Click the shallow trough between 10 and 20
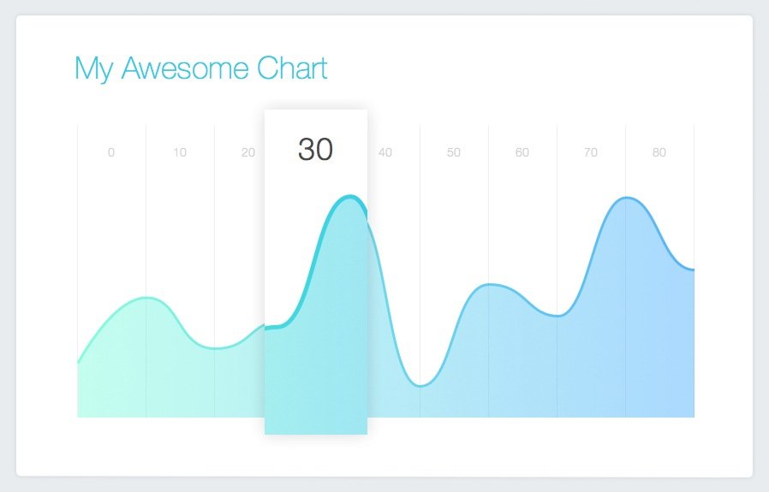 [x=216, y=348]
